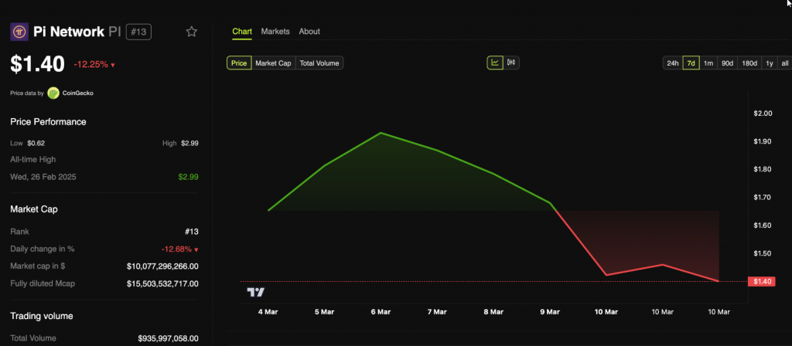The height and width of the screenshot is (346, 792).
Task: Click the red down arrow beside -12.68%
Action: 196,249
